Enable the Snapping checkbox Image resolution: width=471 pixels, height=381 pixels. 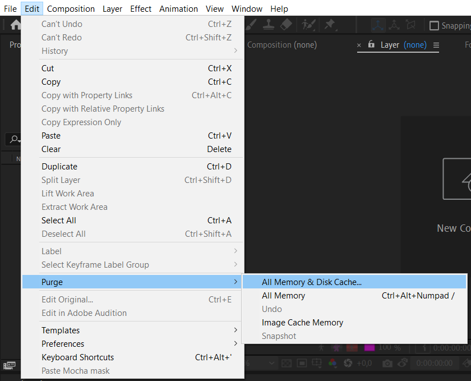434,26
